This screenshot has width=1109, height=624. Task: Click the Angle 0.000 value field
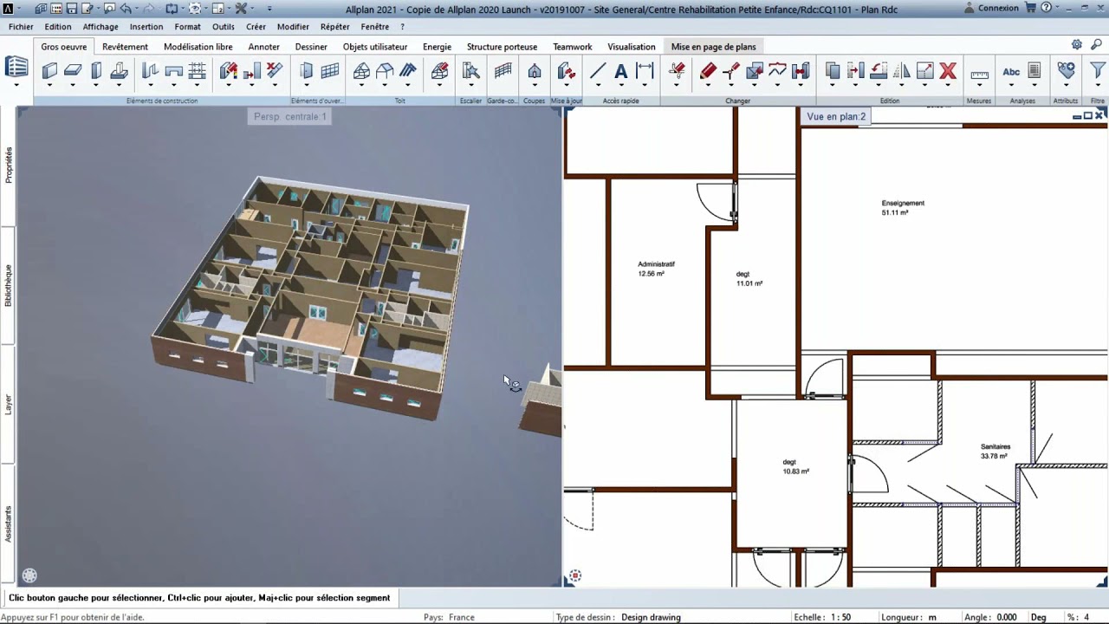[x=1006, y=617]
